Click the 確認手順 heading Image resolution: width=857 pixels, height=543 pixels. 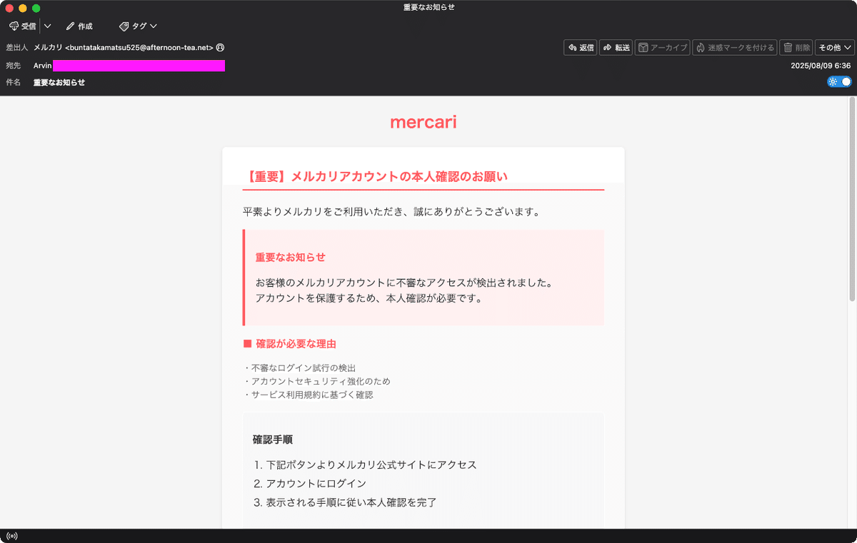click(273, 440)
